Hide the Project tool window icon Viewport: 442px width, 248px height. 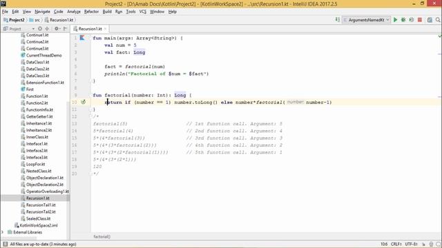pyautogui.click(x=66, y=29)
